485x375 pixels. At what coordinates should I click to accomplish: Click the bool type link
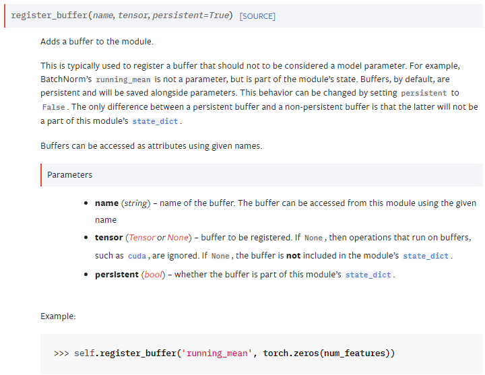[153, 275]
